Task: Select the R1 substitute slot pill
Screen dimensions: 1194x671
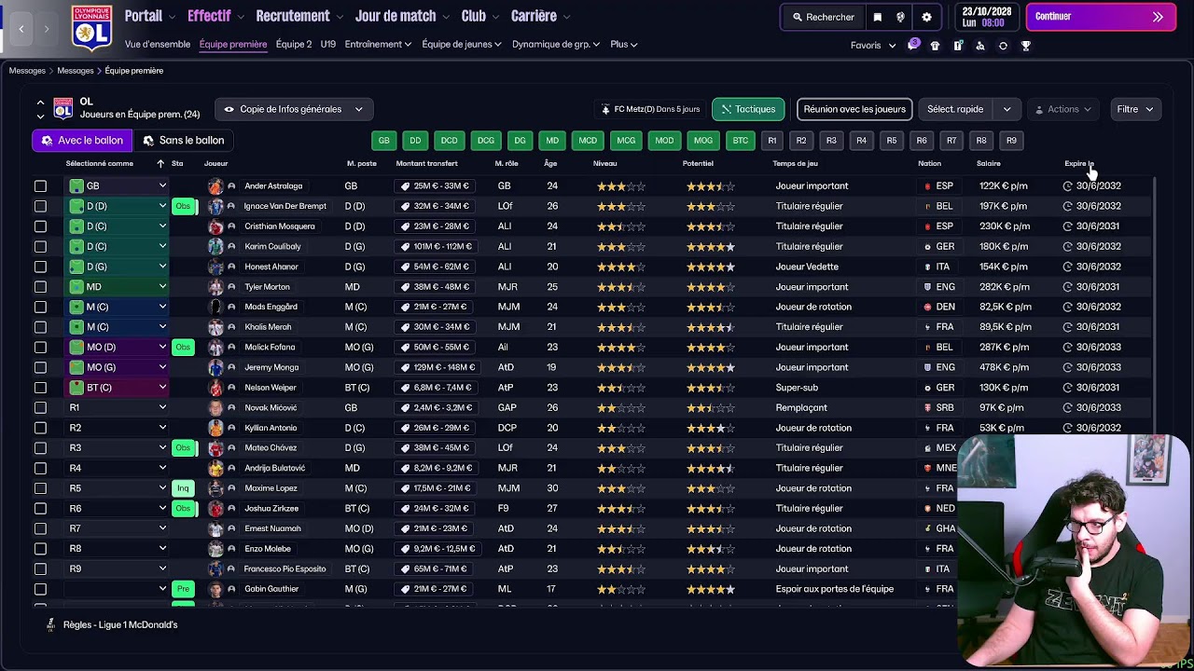Action: coord(771,141)
